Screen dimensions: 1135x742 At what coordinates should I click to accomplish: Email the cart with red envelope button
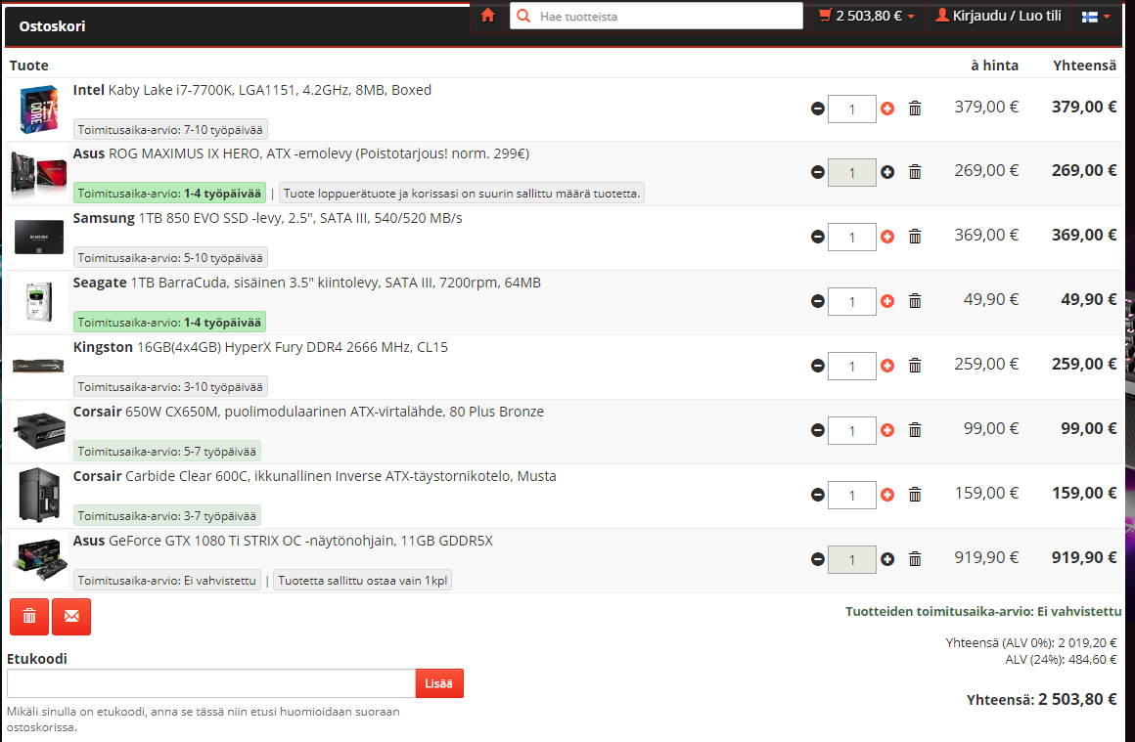(71, 617)
